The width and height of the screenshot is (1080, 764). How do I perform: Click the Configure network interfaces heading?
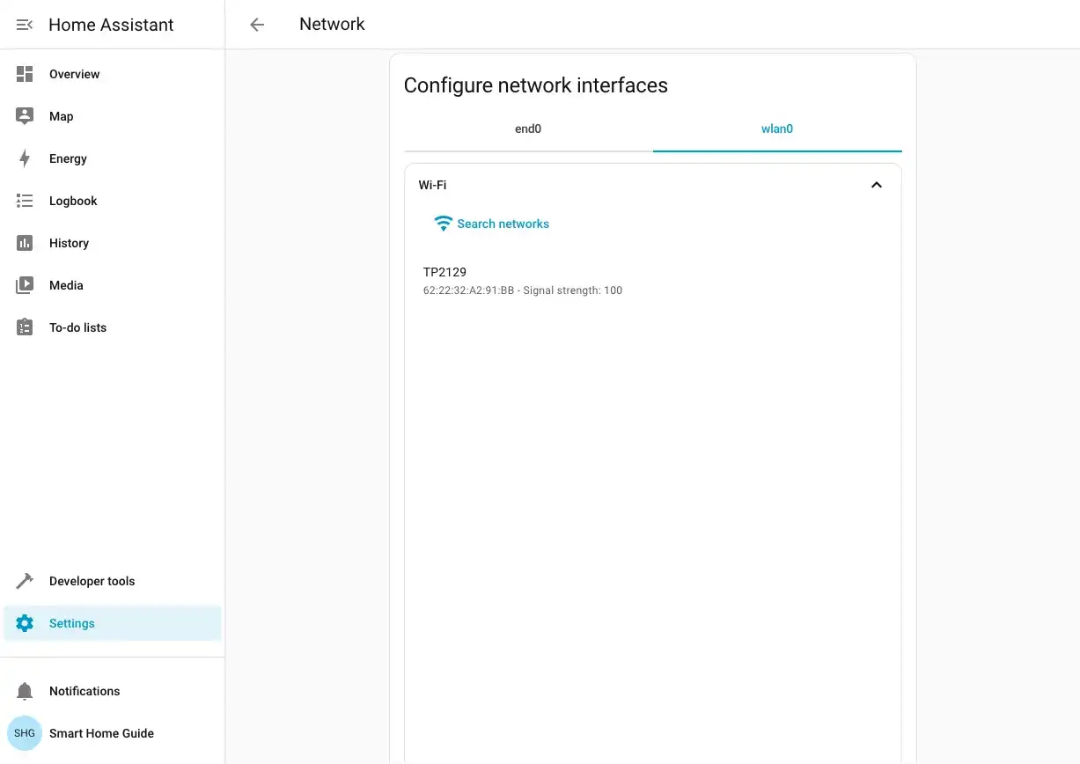(x=535, y=85)
